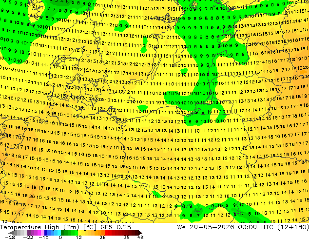Click the '-10' legend label
Image resolution: width=309 pixels, height=239 pixels.
43,237
